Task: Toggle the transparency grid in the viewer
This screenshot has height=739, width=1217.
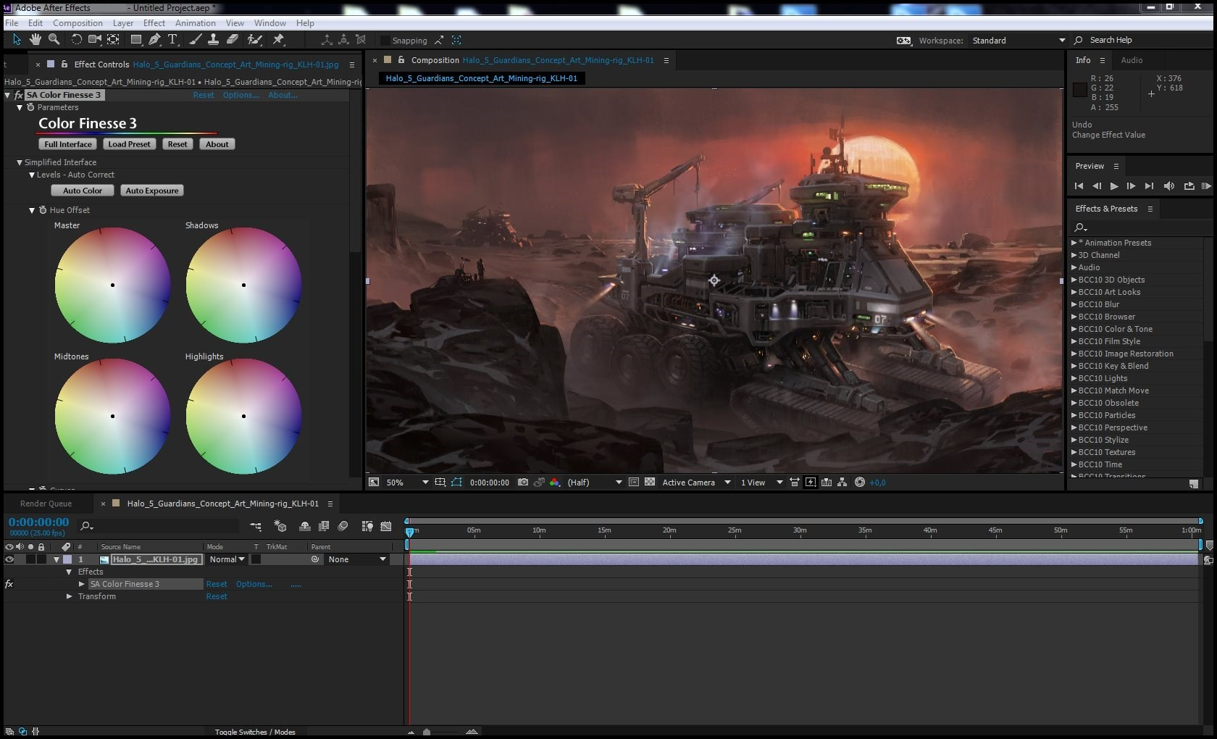Action: pos(650,482)
